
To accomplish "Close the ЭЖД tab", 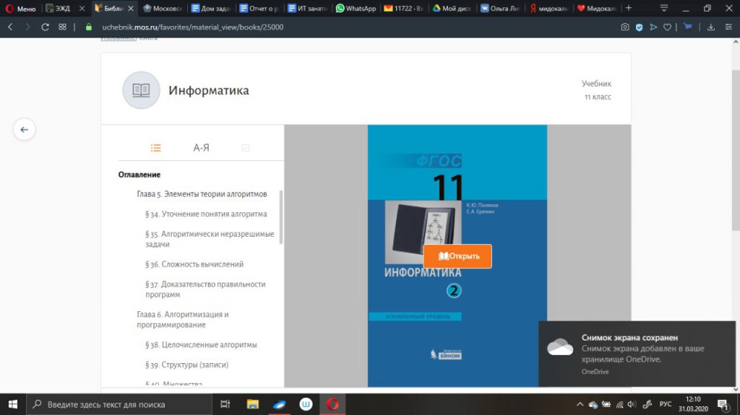I will (x=82, y=9).
